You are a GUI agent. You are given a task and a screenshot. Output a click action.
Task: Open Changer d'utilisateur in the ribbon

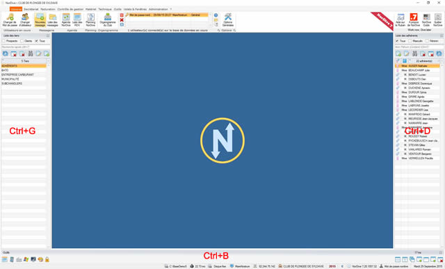point(25,19)
